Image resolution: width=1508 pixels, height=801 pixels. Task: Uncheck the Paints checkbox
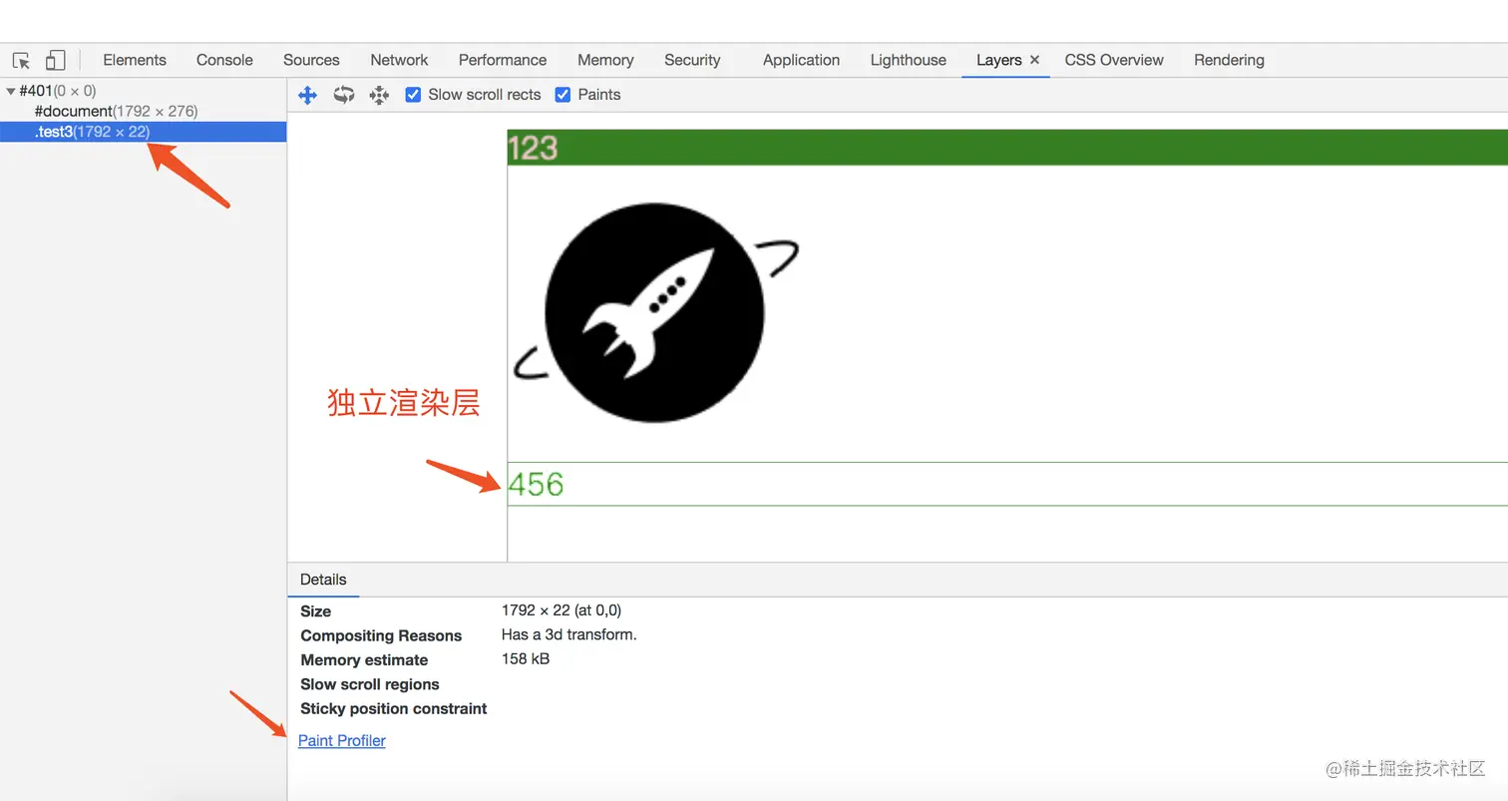pyautogui.click(x=563, y=95)
